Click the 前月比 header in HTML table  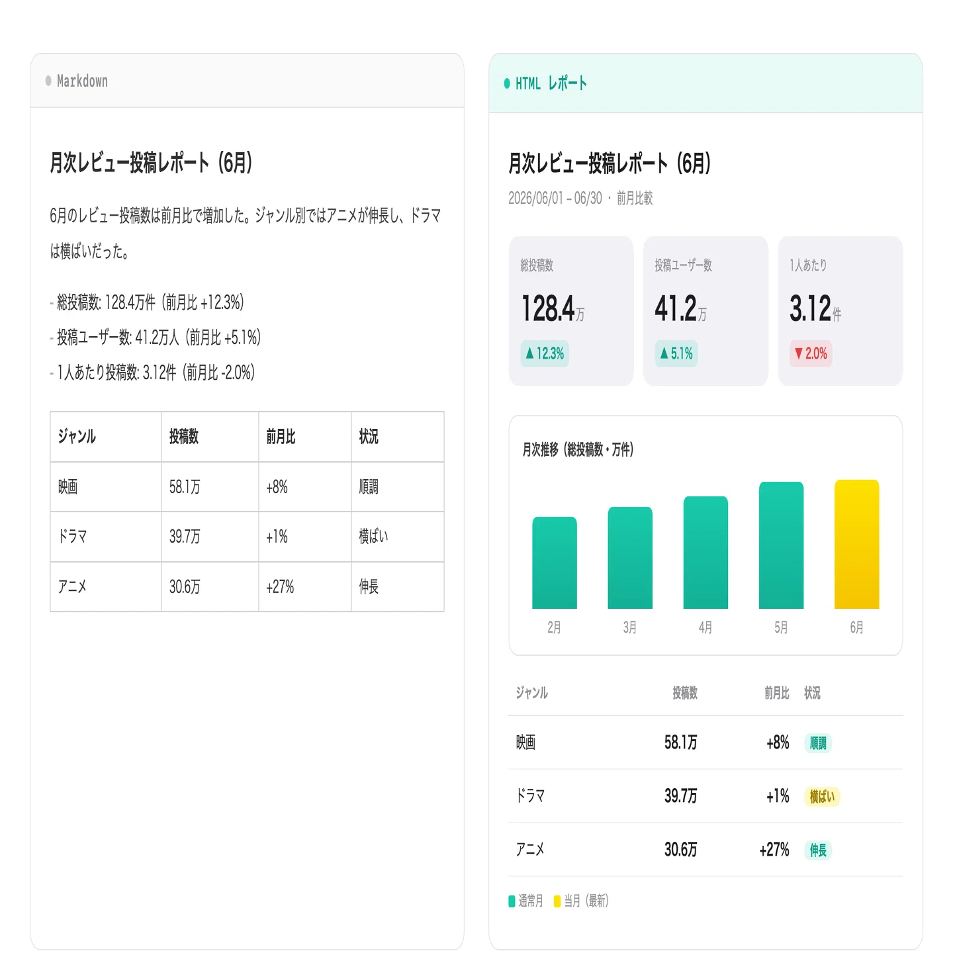777,693
